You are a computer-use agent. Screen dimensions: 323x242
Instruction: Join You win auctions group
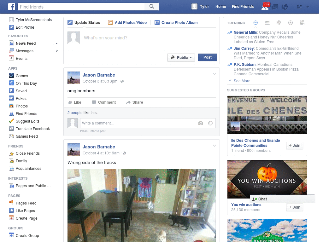pos(294,207)
